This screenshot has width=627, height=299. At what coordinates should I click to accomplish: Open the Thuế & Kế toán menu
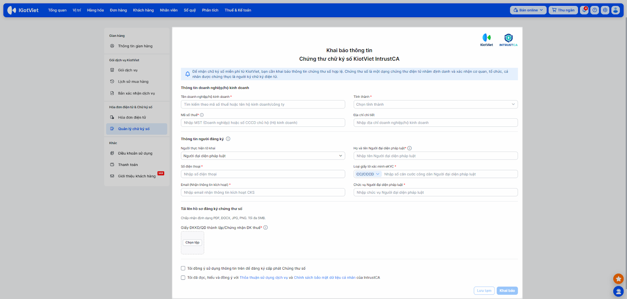pos(238,10)
